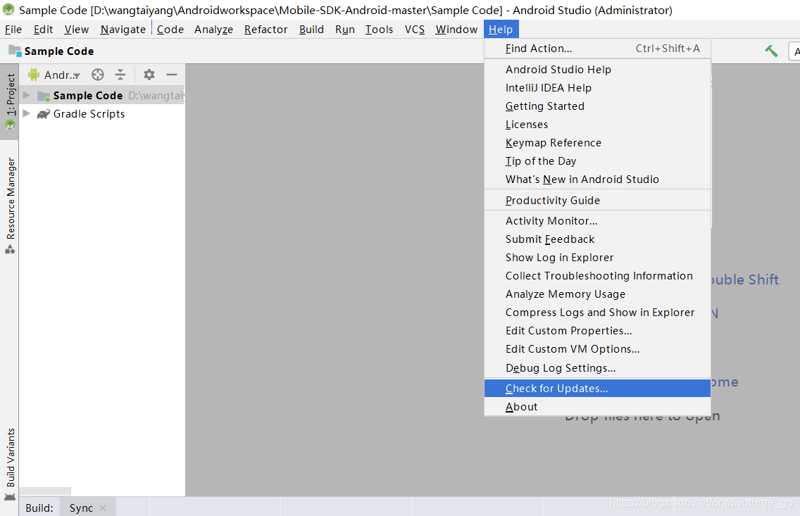
Task: Open the Build Variants side tab
Action: tap(10, 463)
